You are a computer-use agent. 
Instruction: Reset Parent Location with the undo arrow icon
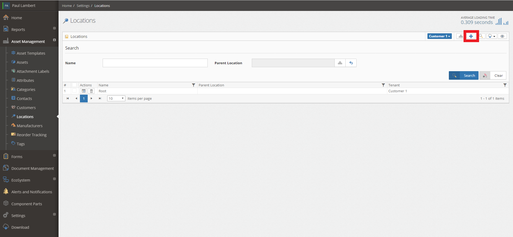coord(351,63)
